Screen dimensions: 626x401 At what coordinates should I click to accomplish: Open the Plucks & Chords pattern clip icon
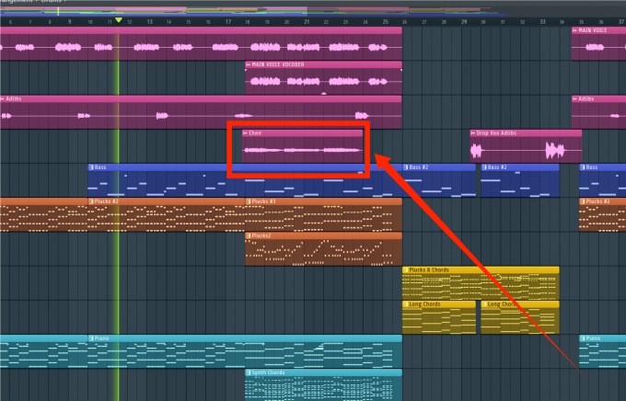pyautogui.click(x=405, y=270)
